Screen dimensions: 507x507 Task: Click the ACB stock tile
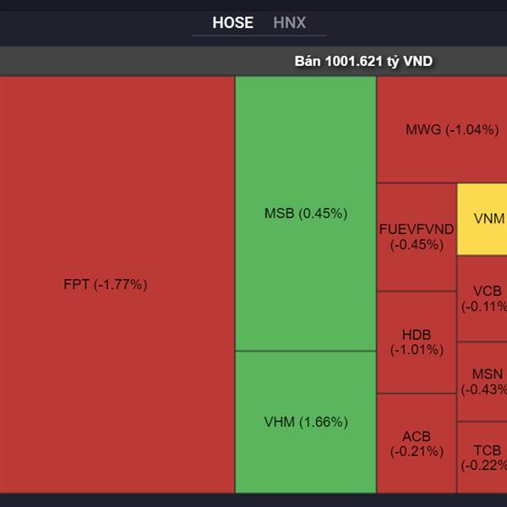click(x=417, y=444)
